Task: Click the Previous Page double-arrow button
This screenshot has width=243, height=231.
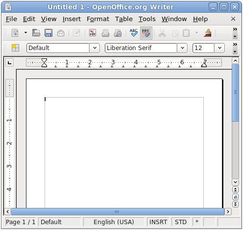Action: 235,190
